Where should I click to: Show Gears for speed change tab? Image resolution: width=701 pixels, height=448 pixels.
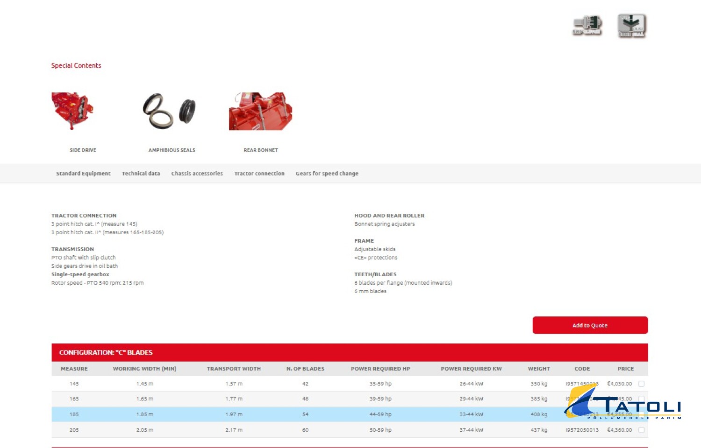327,174
